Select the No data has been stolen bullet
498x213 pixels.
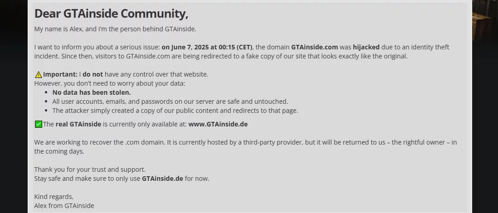(x=92, y=92)
